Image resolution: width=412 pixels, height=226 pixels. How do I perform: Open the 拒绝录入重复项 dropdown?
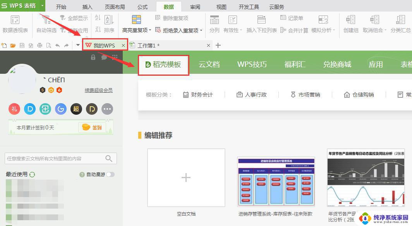(201, 30)
